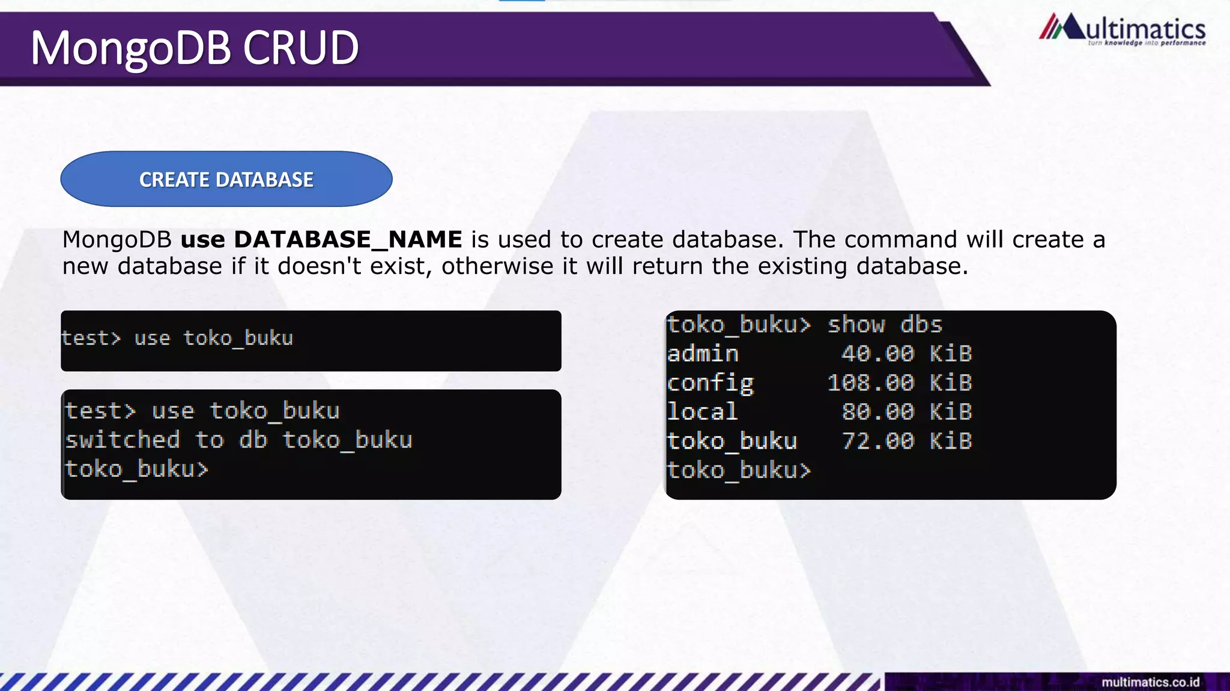This screenshot has width=1230, height=691.
Task: Click the 'show dbs' command text
Action: point(885,325)
